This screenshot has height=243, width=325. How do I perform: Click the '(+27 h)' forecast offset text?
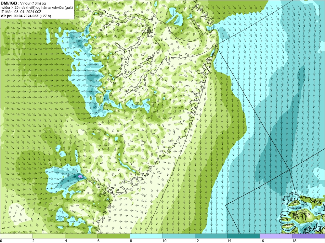(45, 16)
